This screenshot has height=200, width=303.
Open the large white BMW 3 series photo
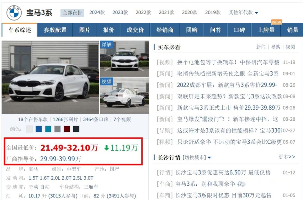point(51,77)
